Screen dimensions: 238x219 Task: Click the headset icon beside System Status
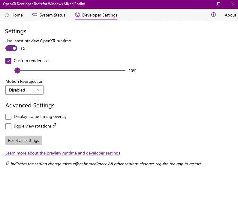[35, 15]
